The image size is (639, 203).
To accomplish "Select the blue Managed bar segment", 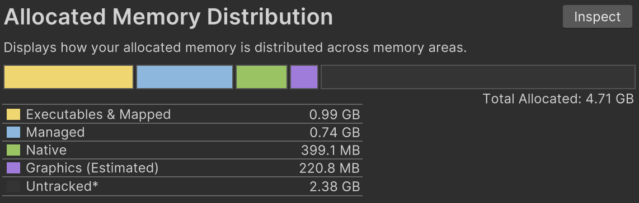I will (x=184, y=77).
